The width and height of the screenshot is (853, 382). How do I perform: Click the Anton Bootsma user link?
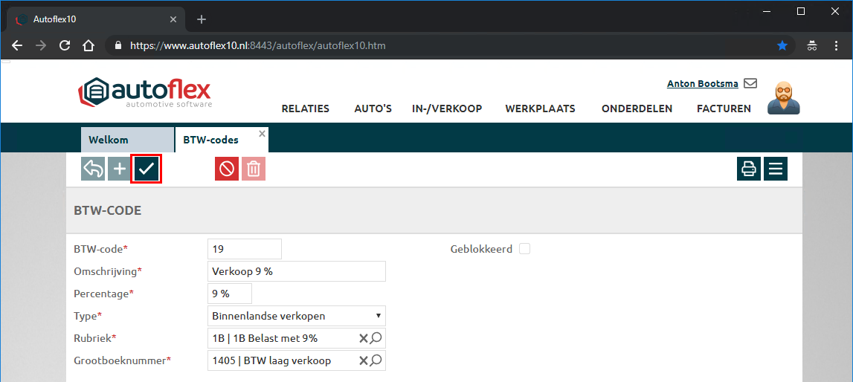pyautogui.click(x=702, y=84)
